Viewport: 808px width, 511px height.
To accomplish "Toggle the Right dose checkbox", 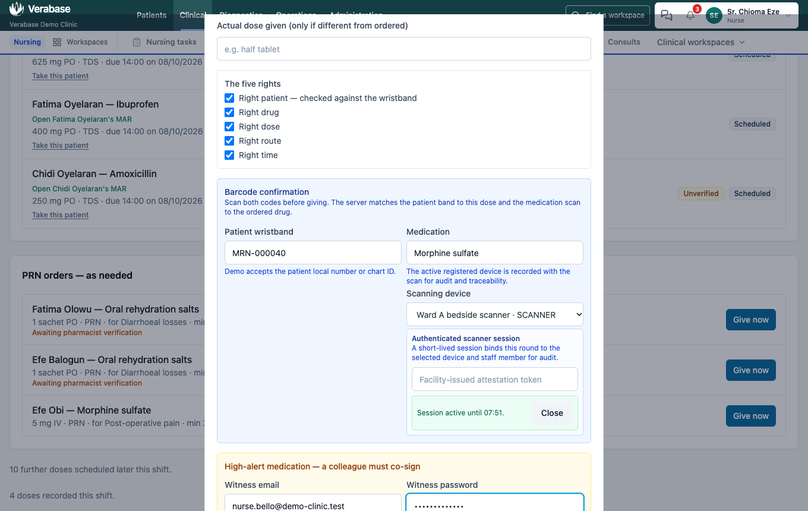I will (229, 127).
